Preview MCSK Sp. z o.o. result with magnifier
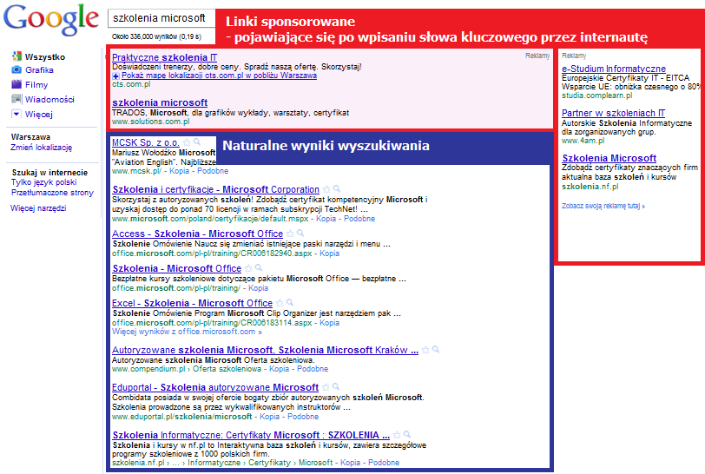Viewport: 705px width, 474px height. point(197,142)
